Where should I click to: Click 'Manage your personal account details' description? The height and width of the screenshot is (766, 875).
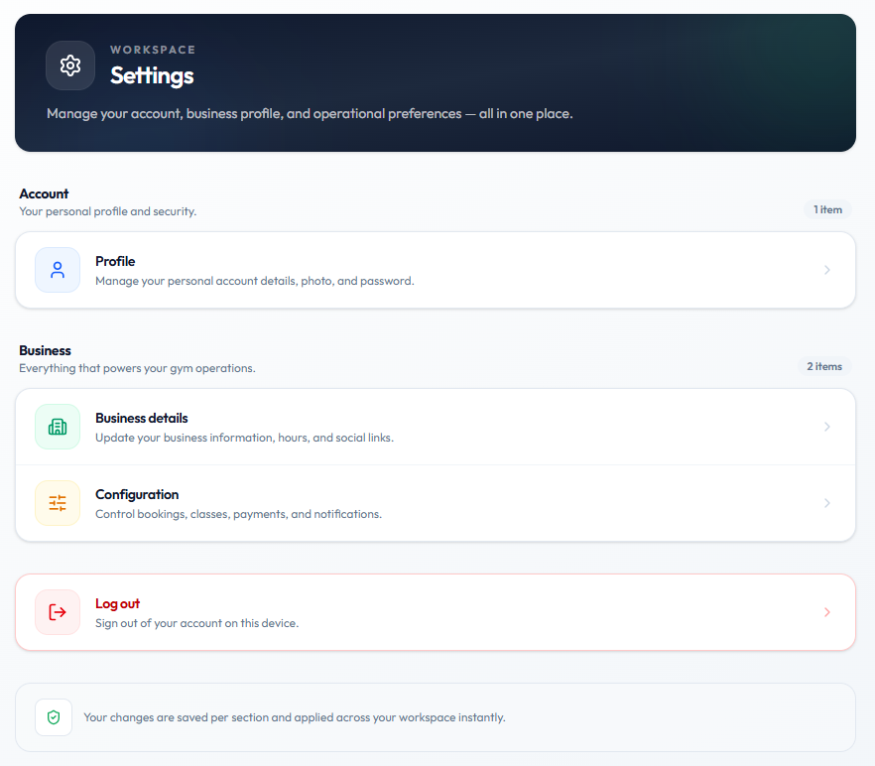click(x=254, y=281)
